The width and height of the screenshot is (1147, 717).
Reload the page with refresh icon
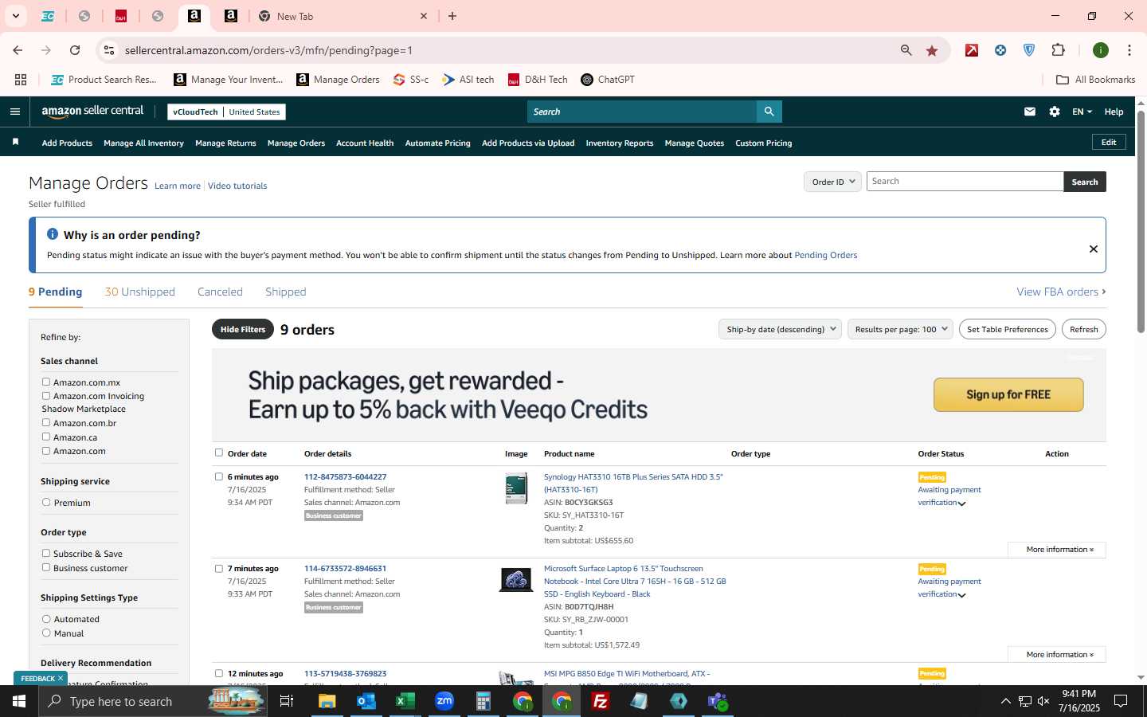pyautogui.click(x=75, y=50)
